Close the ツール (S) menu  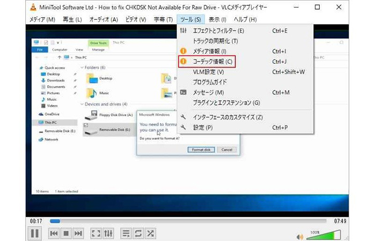190,19
